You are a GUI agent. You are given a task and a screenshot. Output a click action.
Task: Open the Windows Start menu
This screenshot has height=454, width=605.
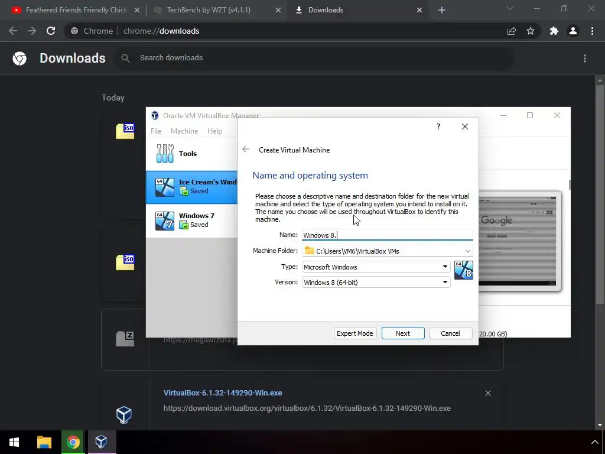[14, 442]
